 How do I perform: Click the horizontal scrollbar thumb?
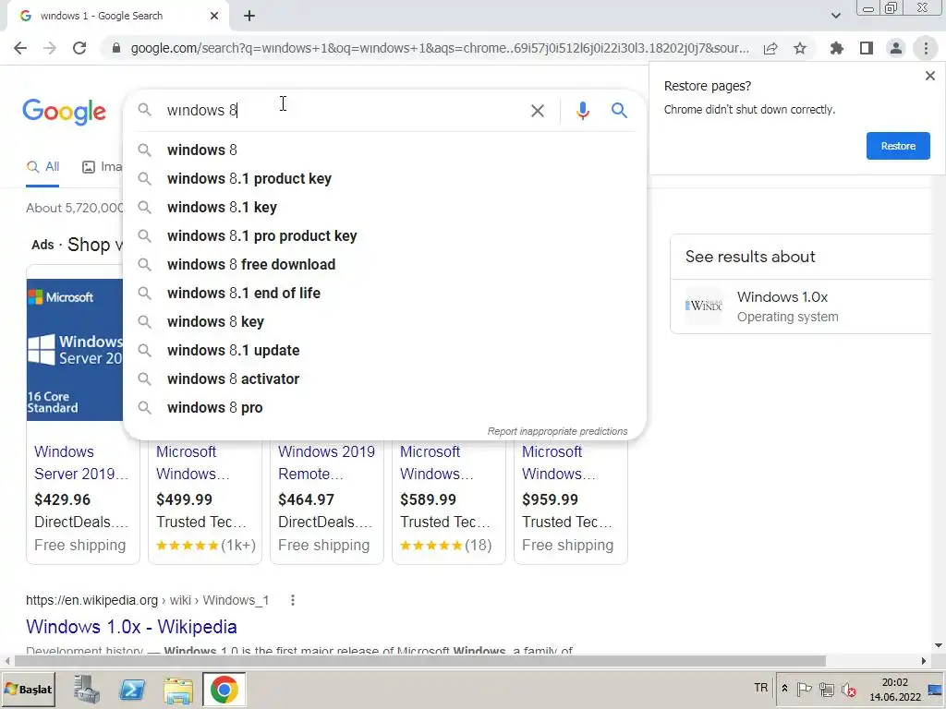point(420,661)
